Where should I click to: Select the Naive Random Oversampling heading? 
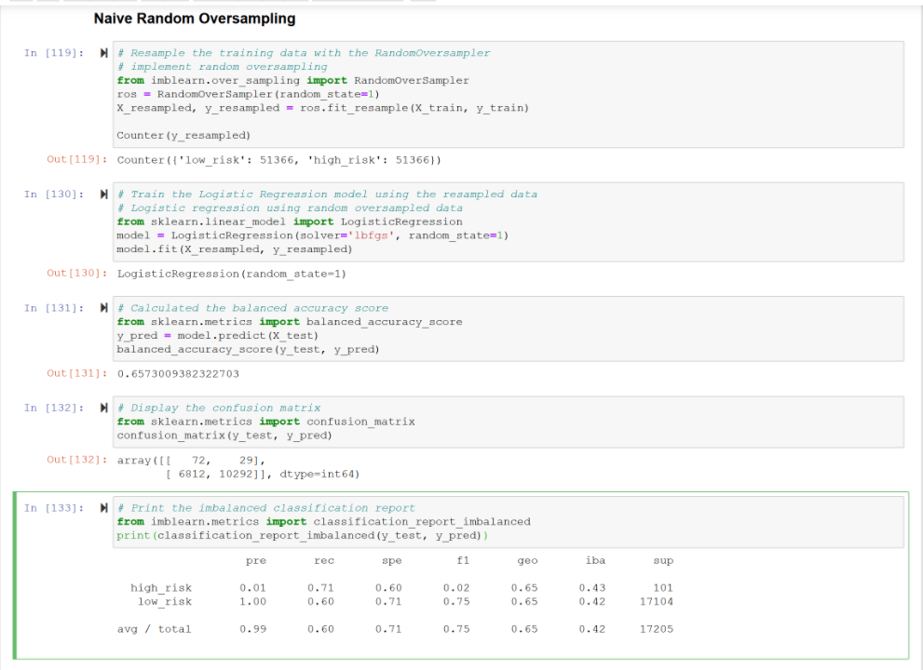pyautogui.click(x=194, y=18)
